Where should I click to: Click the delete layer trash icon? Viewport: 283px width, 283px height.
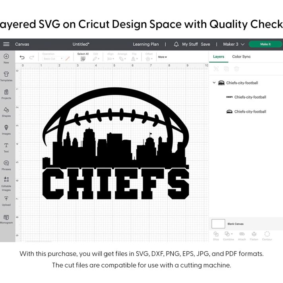236,69
